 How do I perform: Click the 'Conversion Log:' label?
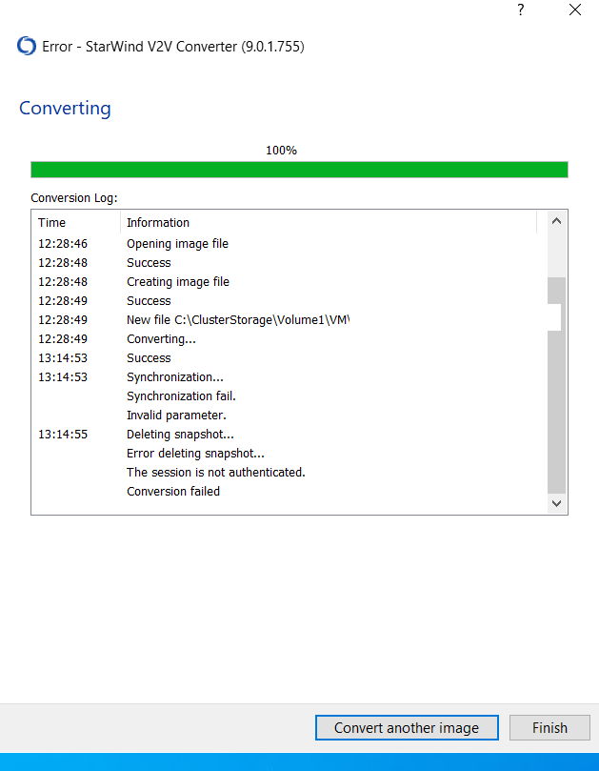74,198
